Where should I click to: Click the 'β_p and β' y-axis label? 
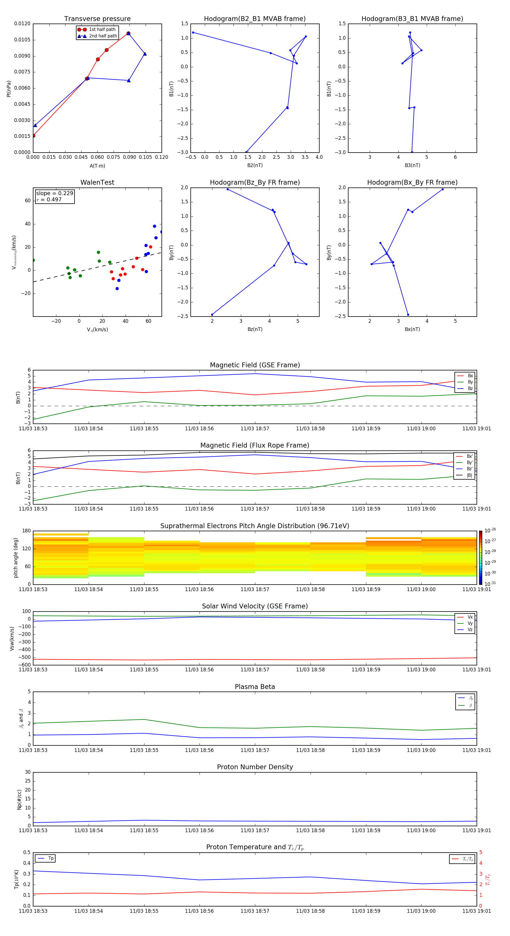(21, 719)
